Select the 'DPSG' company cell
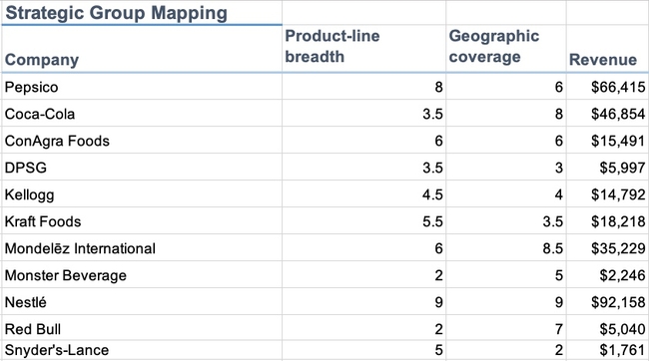Image resolution: width=649 pixels, height=361 pixels. click(142, 168)
